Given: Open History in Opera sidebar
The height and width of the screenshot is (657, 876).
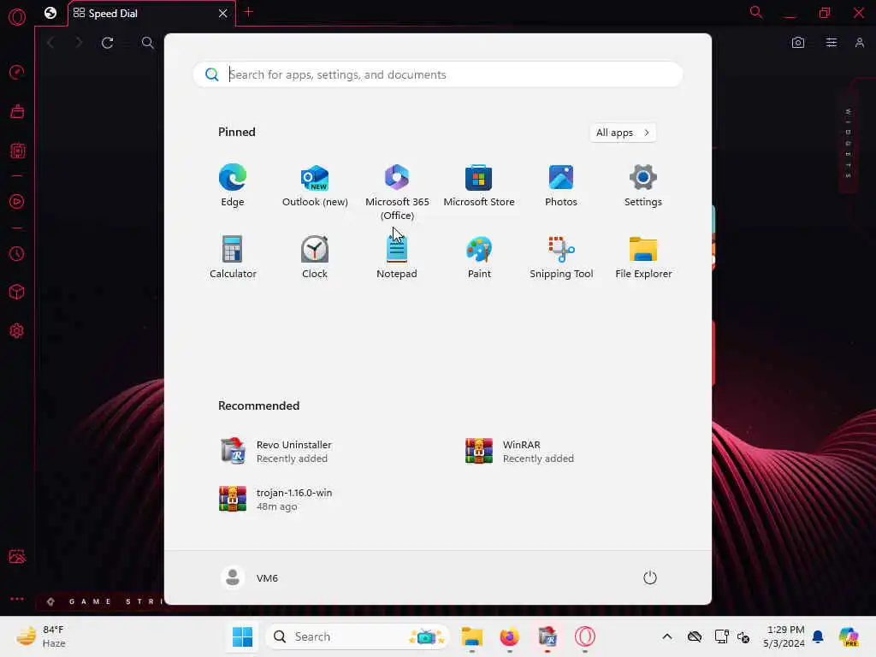Looking at the screenshot, I should click(x=17, y=253).
